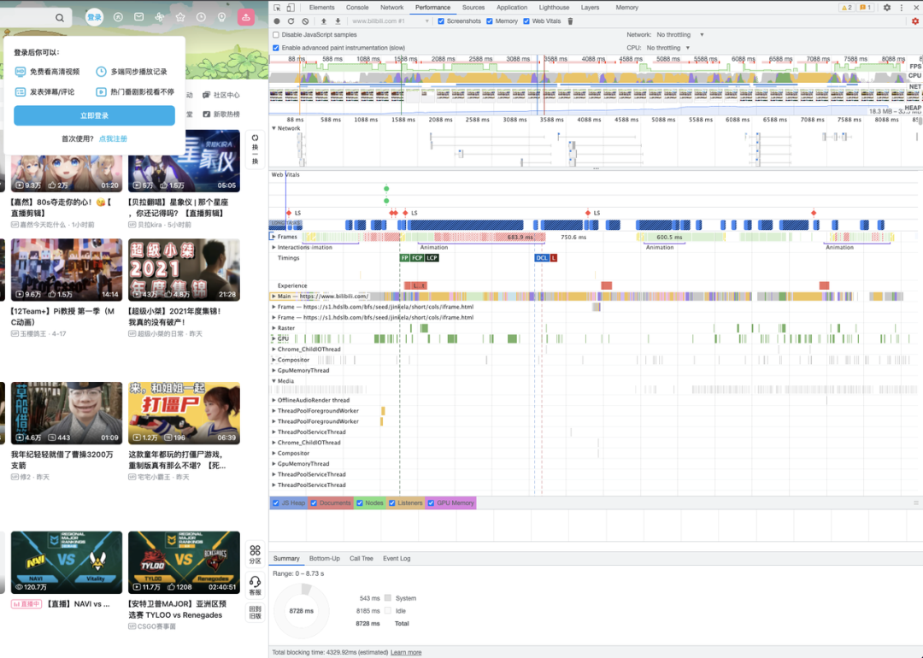Viewport: 923px width, 658px height.
Task: Activate the inspect element picker icon
Action: 279,7
